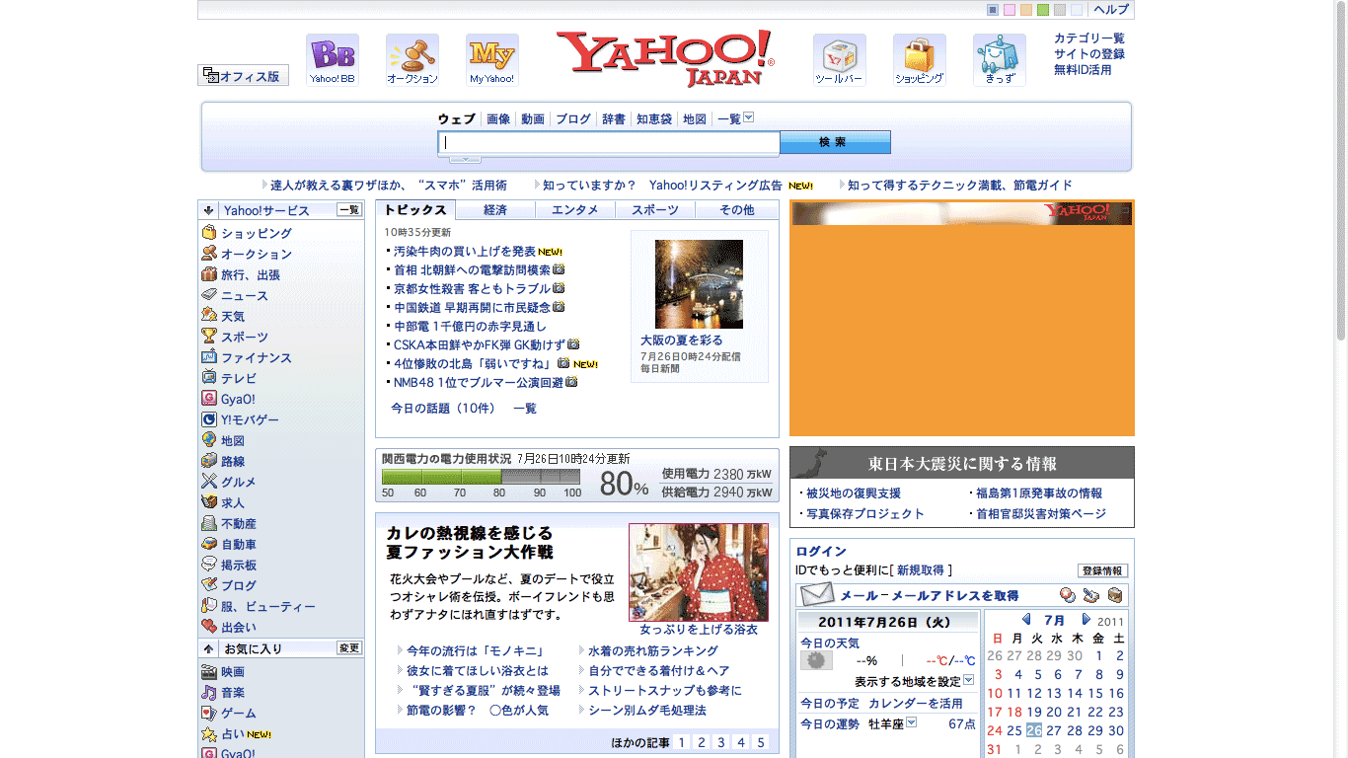Open the ツールバー icon

tap(840, 59)
